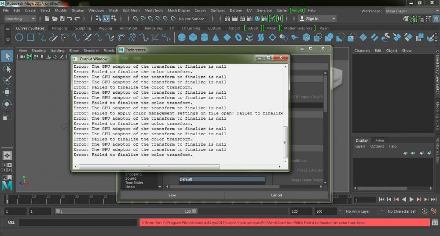Click Cancel in the Preferences dialog
The width and height of the screenshot is (440, 236).
point(276,195)
